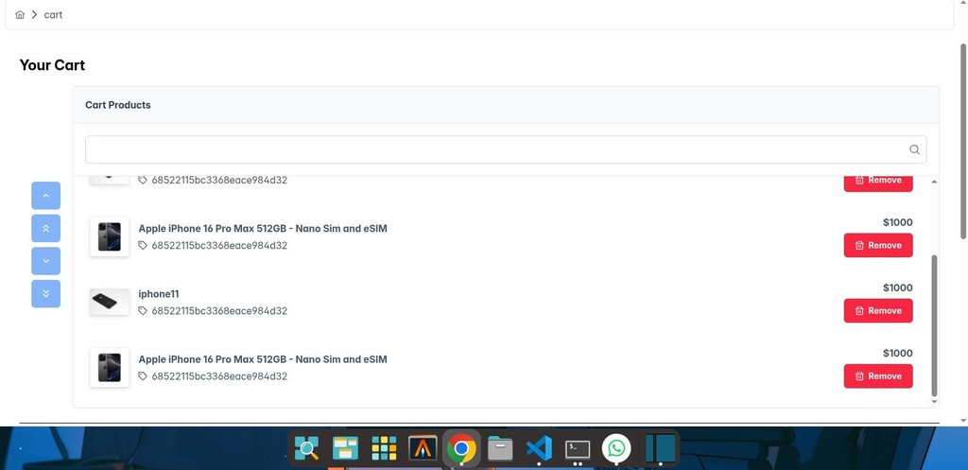Open WhatsApp from the dock

coord(616,448)
